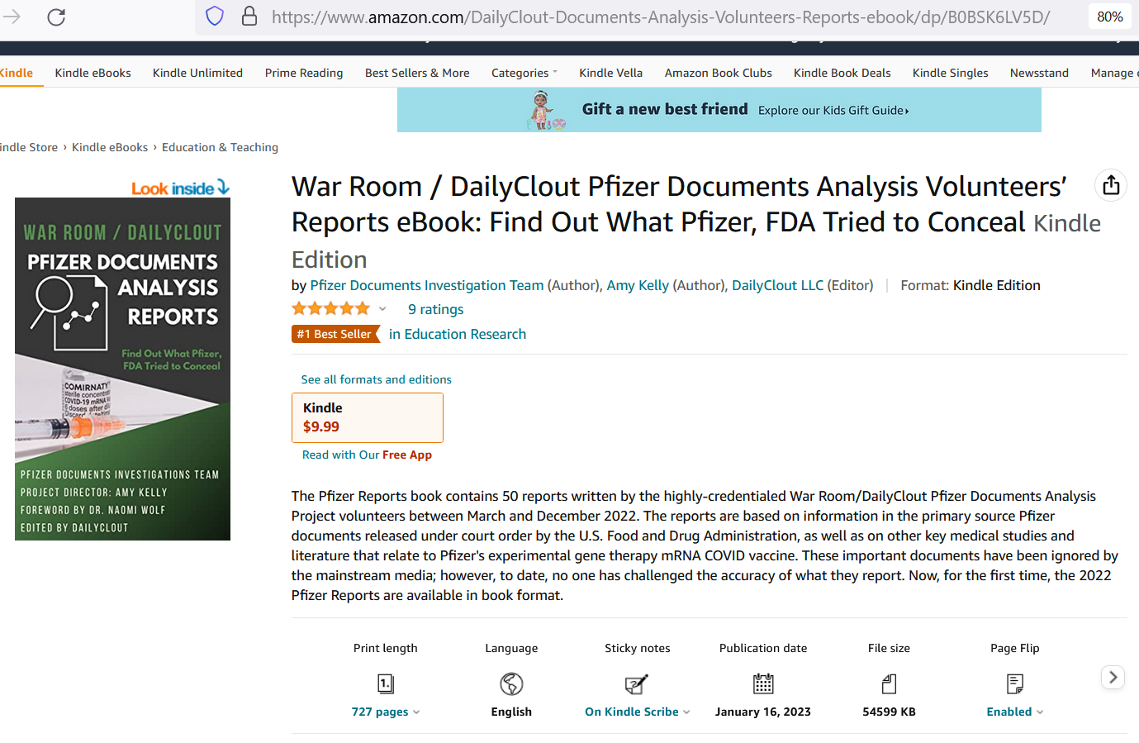This screenshot has width=1139, height=743.
Task: Open the Categories dropdown menu
Action: tap(524, 73)
